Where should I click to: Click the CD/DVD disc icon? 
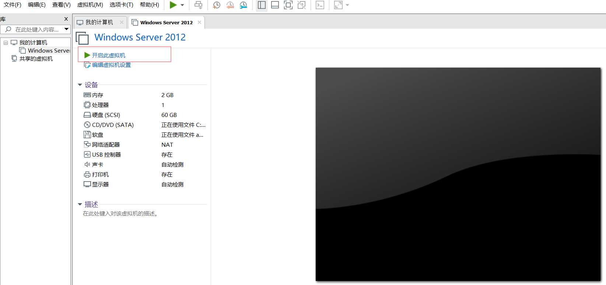point(87,125)
